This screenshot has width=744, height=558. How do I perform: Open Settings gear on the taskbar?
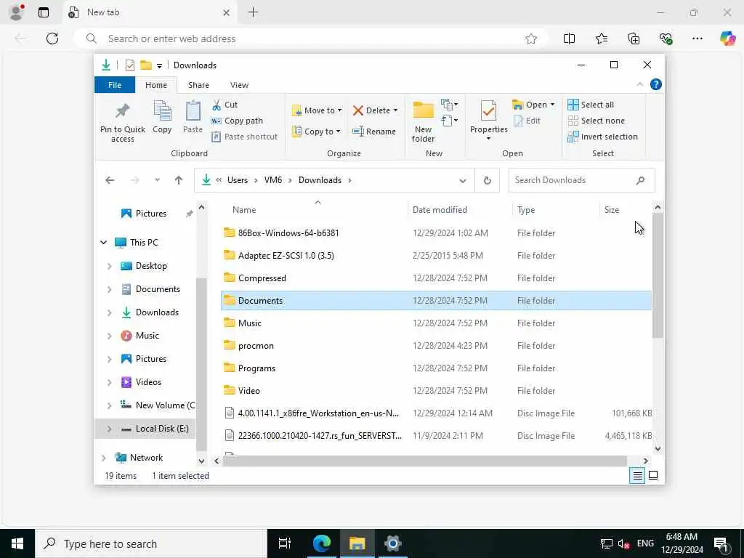point(393,543)
